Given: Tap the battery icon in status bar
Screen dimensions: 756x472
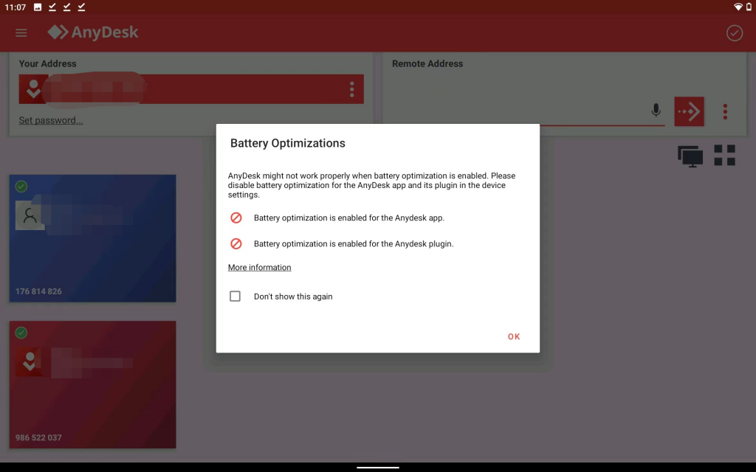Looking at the screenshot, I should tap(749, 7).
